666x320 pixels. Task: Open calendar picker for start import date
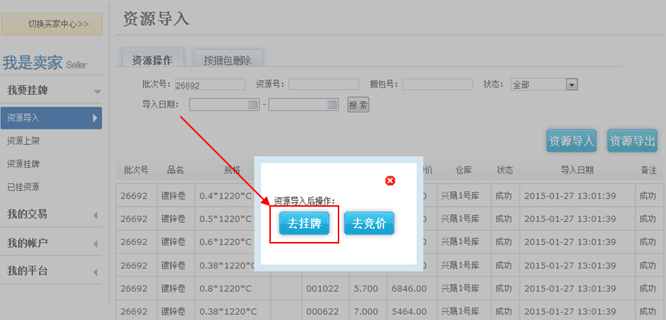point(254,105)
